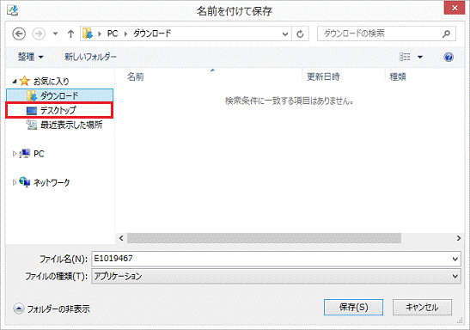Click the right arrow of horizontal scrollbar
Screen dimensions: 470x330
[459, 238]
